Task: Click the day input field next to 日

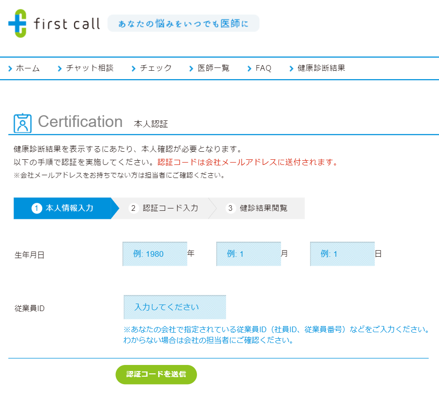Action: (x=342, y=254)
